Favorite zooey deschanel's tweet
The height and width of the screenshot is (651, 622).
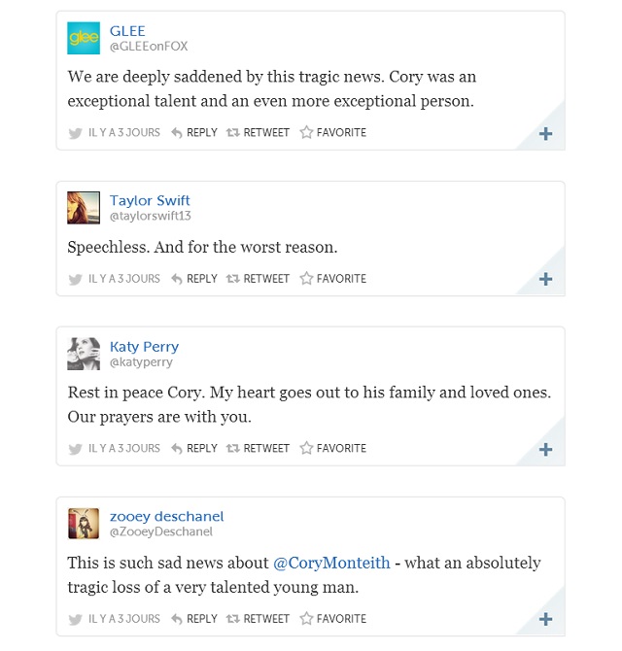[x=332, y=619]
